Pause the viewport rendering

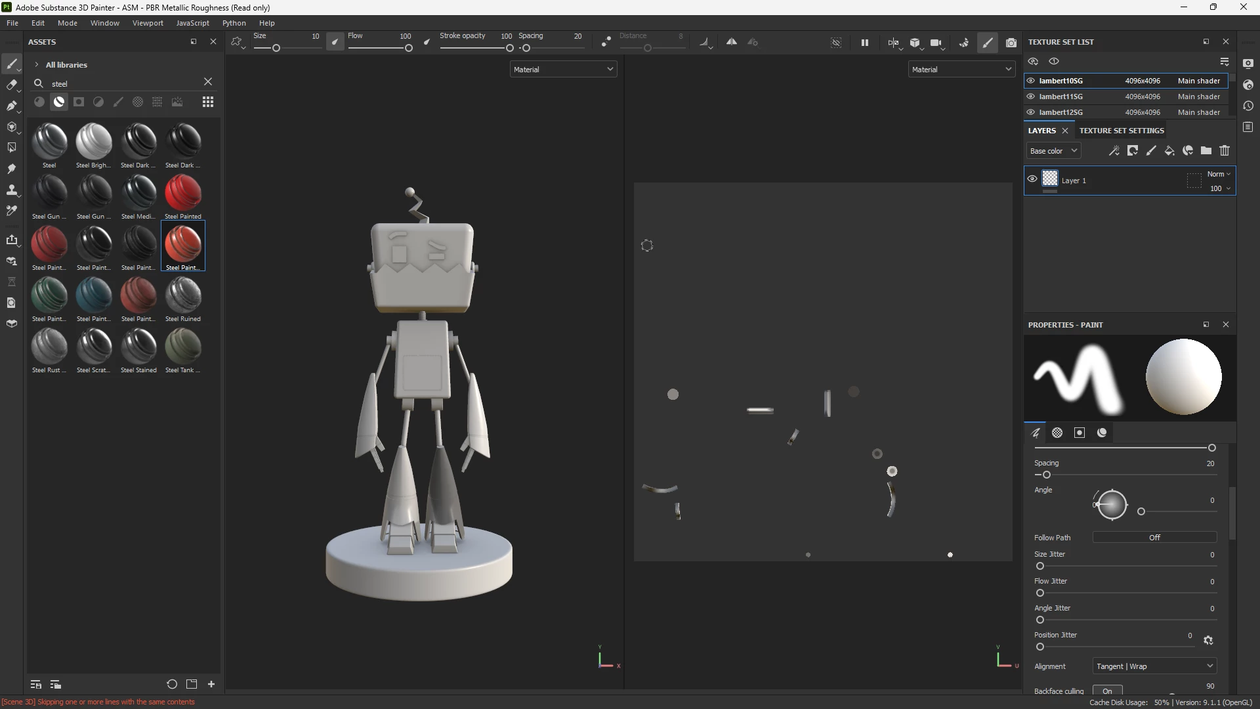(865, 43)
